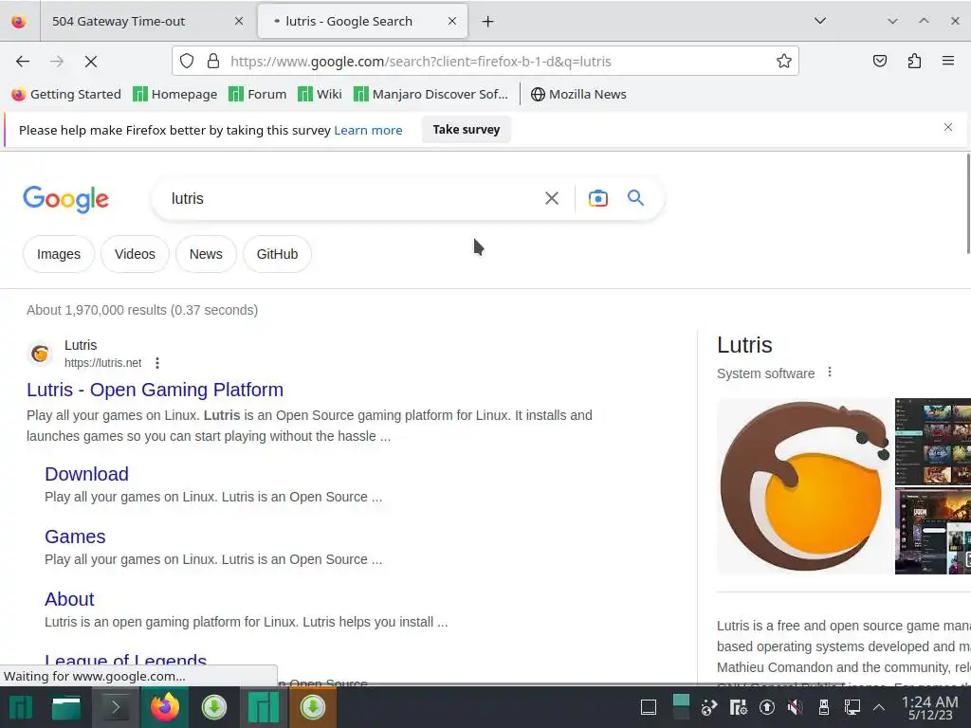Viewport: 971px width, 728px height.
Task: Open the Homepage bookmark
Action: pyautogui.click(x=175, y=94)
